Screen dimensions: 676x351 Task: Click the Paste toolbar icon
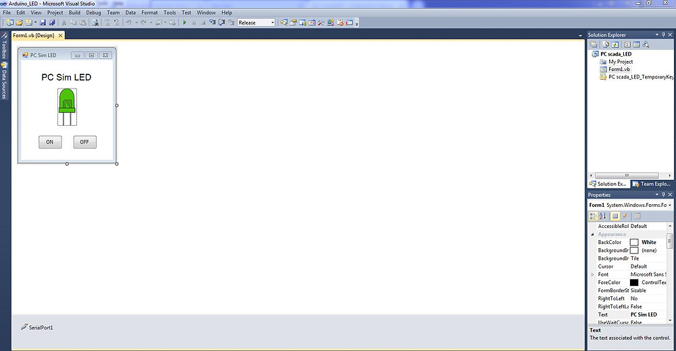[82, 22]
